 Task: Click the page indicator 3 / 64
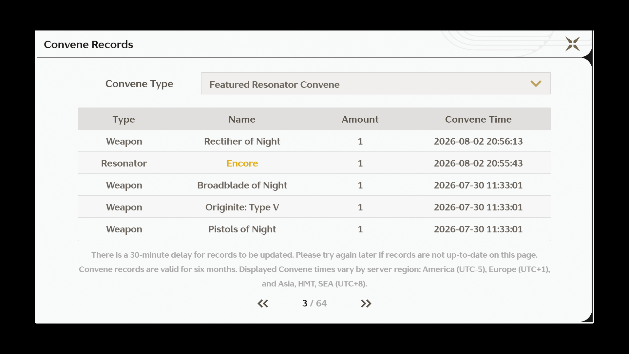coord(314,303)
